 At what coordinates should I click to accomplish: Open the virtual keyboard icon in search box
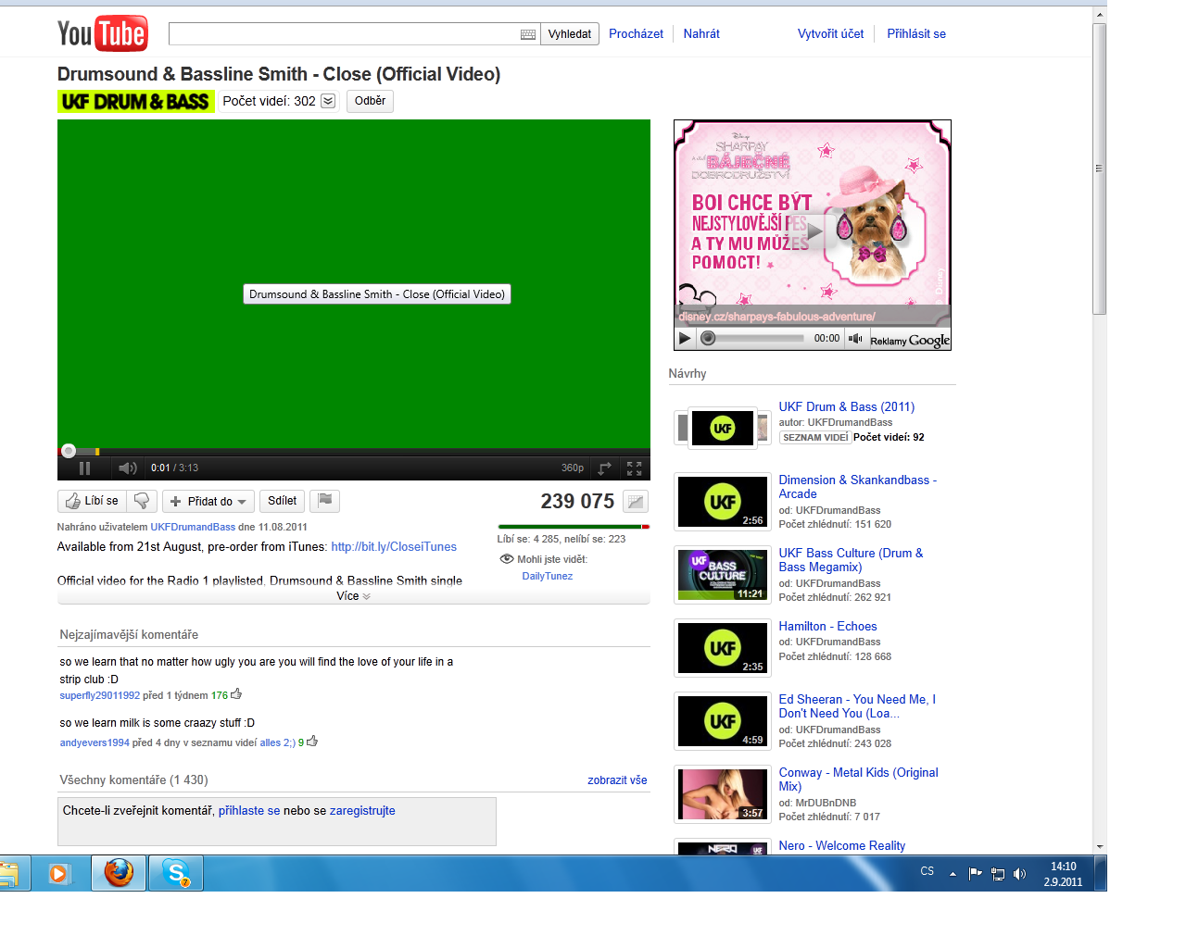pos(528,34)
